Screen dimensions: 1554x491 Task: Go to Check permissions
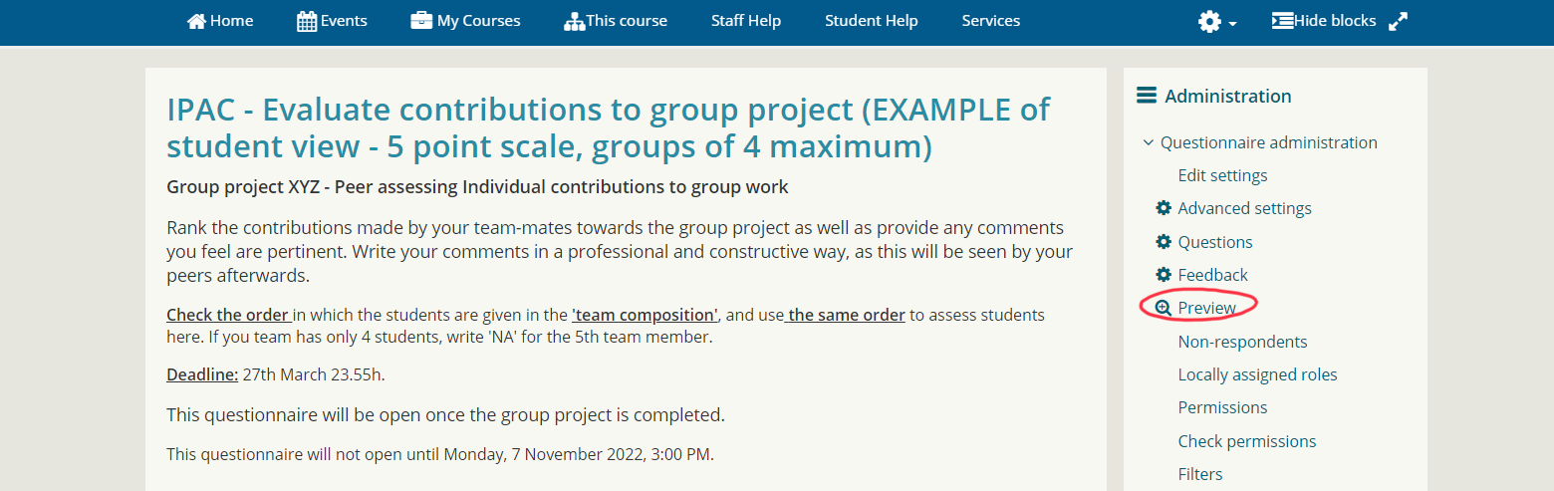1247,441
